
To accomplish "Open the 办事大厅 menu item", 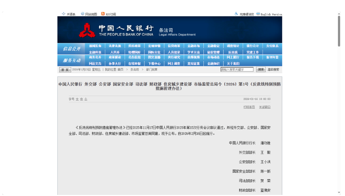I will coord(115,63).
